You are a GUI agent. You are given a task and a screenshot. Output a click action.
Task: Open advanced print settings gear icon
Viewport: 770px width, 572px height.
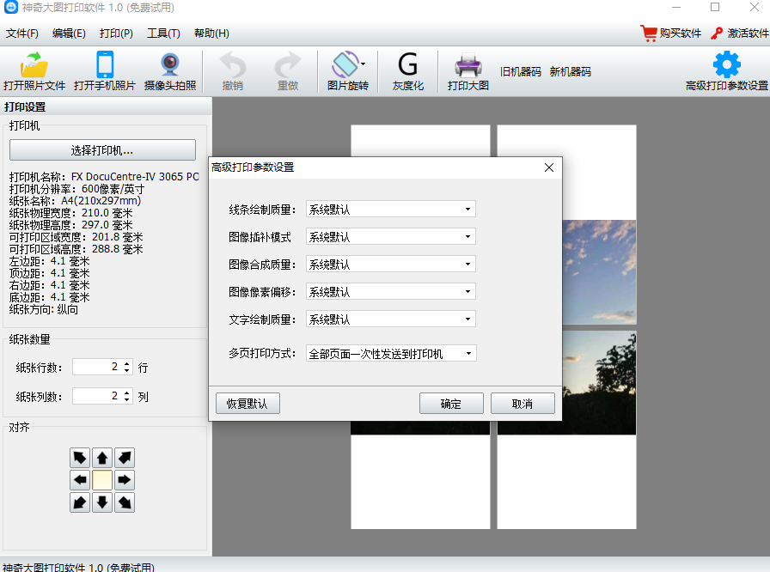[727, 65]
